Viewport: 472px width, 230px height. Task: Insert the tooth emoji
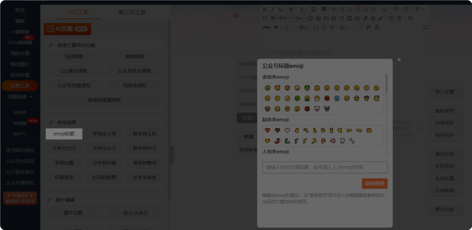coord(342,141)
